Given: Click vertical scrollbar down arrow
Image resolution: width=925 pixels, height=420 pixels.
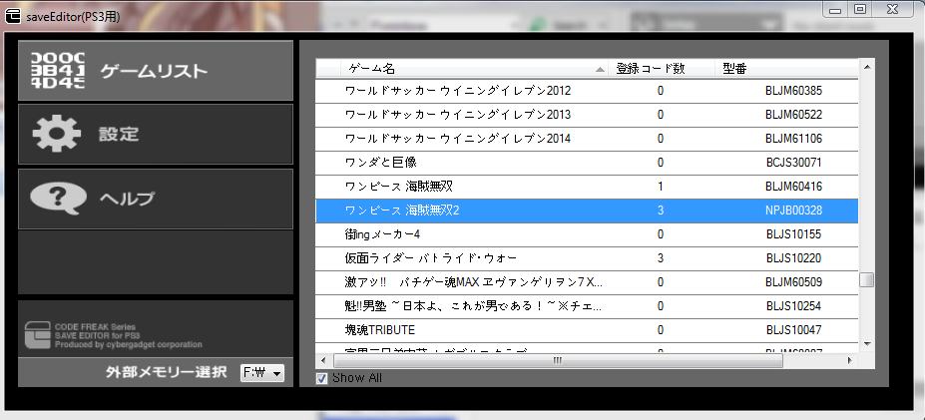Looking at the screenshot, I should tap(866, 344).
